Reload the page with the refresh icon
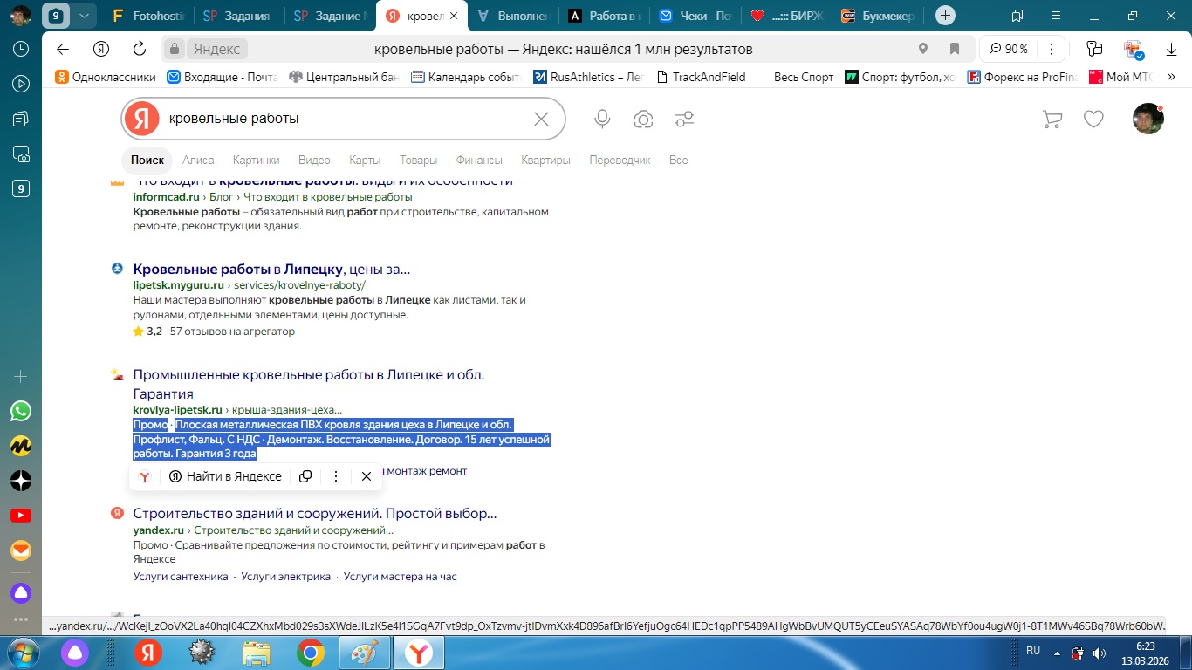The image size is (1192, 670). coord(139,49)
